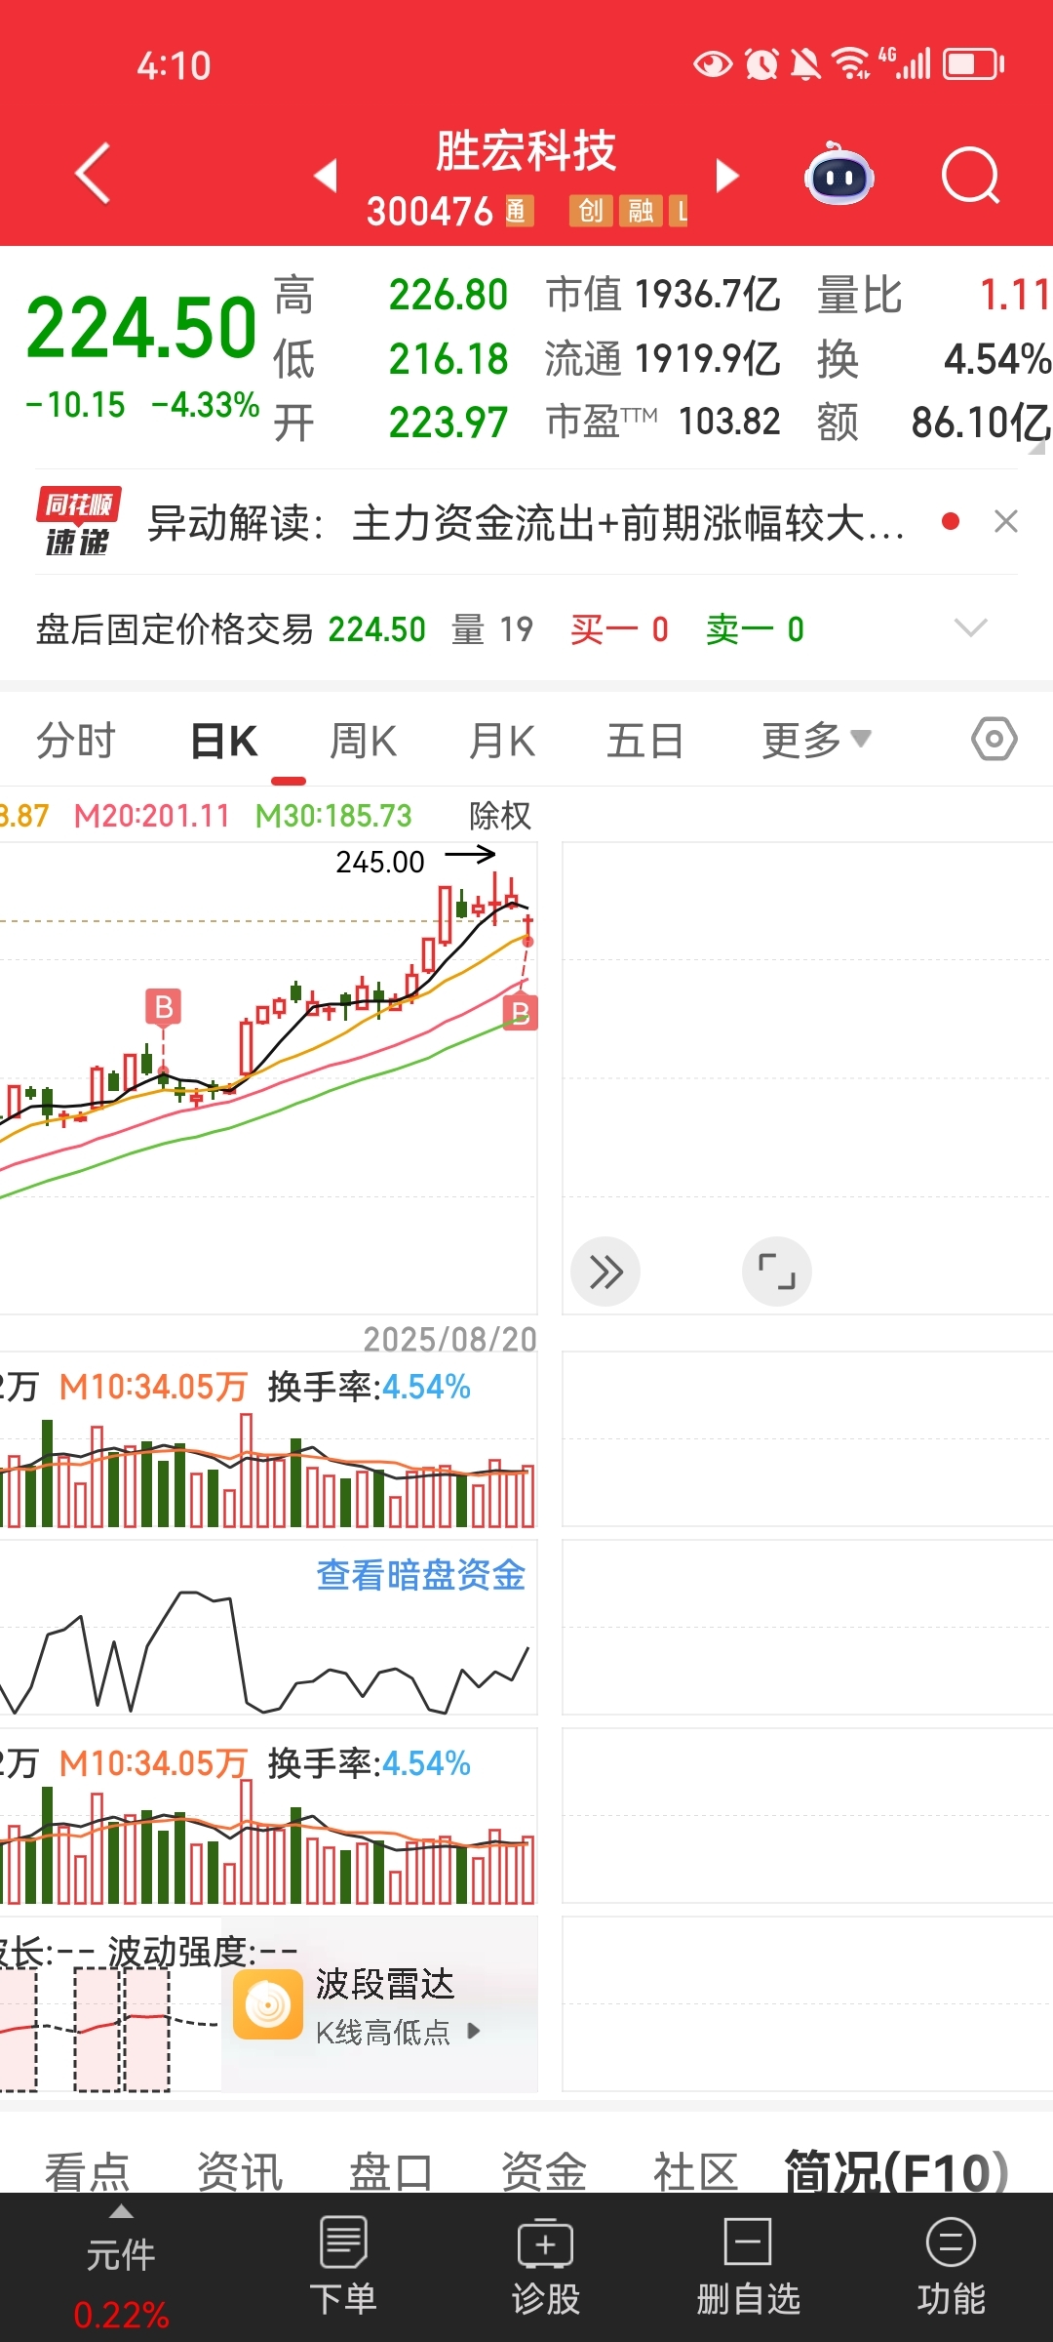The width and height of the screenshot is (1053, 2342).
Task: Tap the battery status icon
Action: pyautogui.click(x=974, y=64)
